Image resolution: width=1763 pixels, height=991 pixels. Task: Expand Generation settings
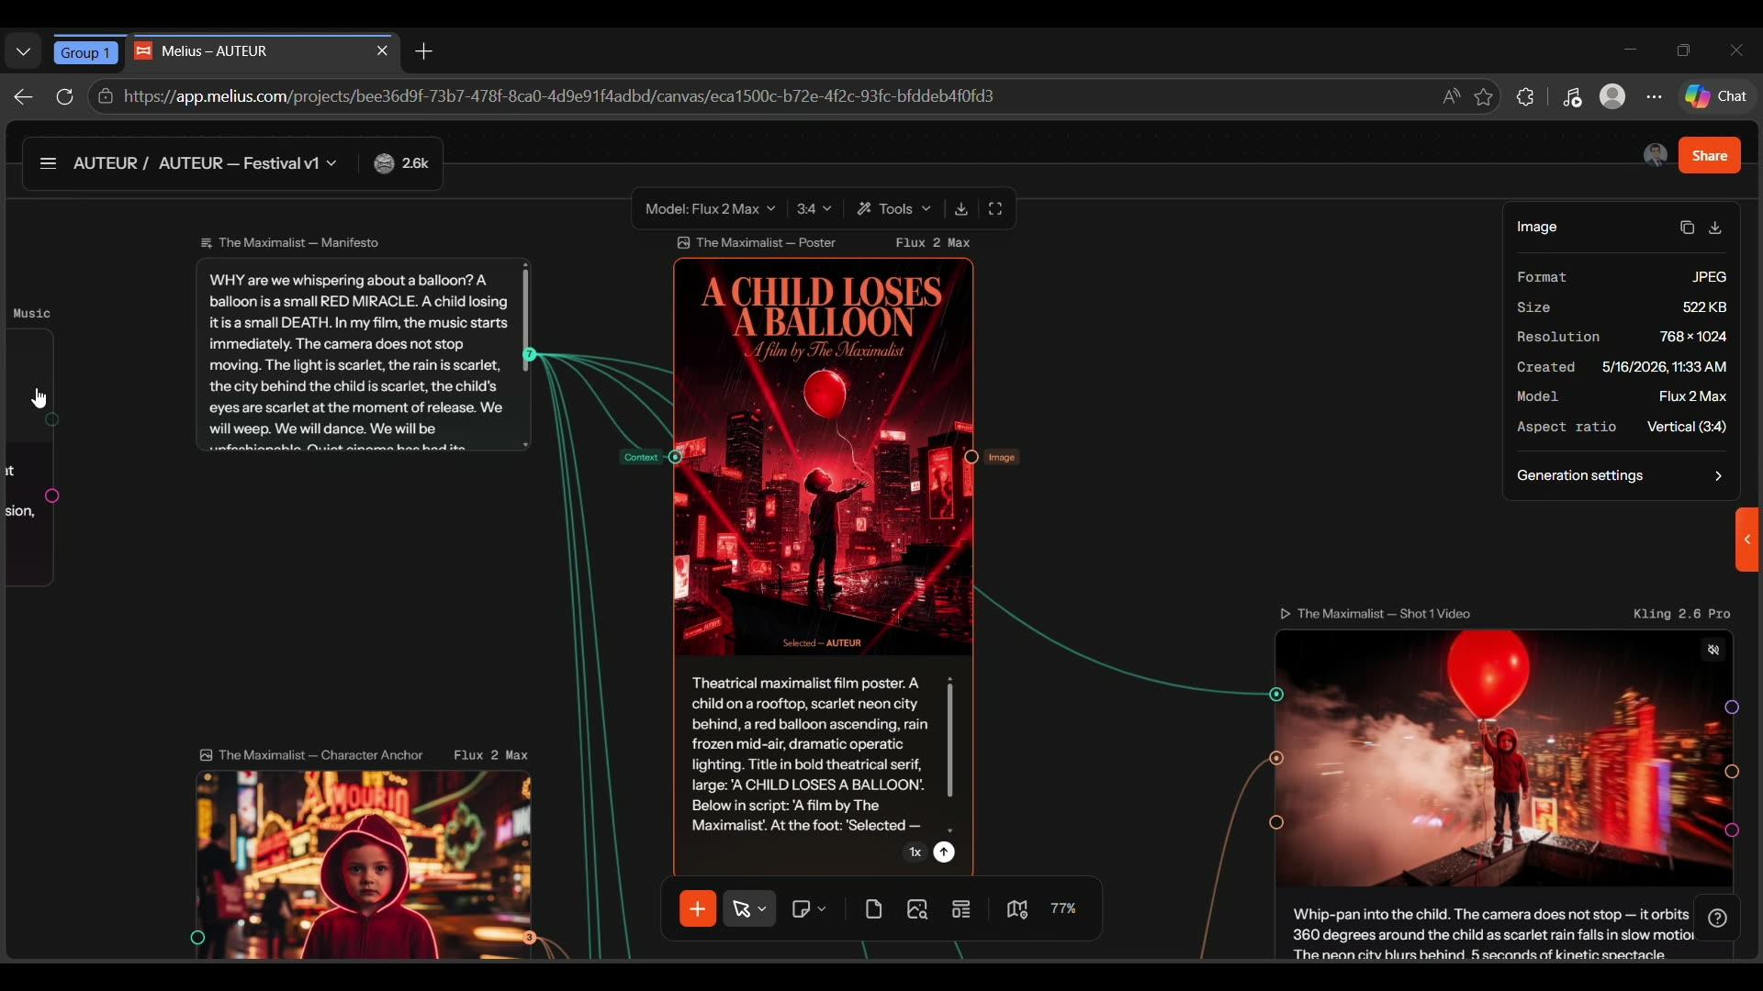pos(1621,475)
